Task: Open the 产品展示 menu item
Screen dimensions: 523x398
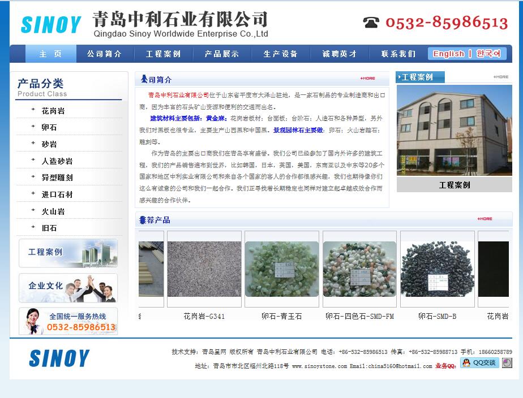Action: tap(222, 54)
